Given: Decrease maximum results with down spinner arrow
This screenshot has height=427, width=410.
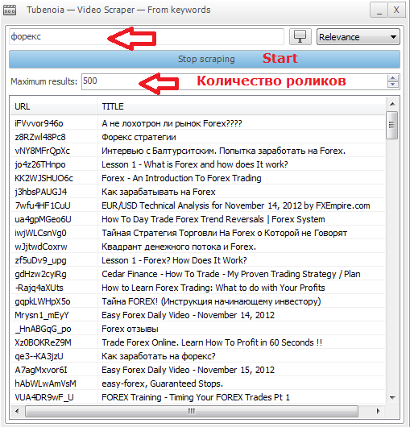Looking at the screenshot, I should click(392, 85).
